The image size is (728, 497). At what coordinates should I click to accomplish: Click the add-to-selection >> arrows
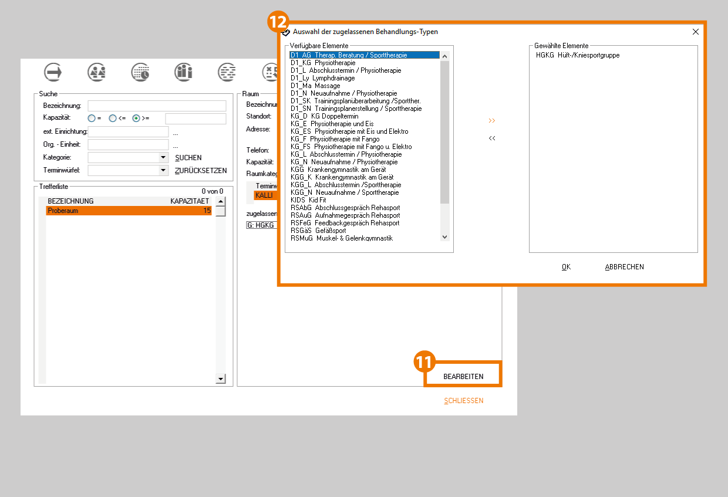pos(492,121)
